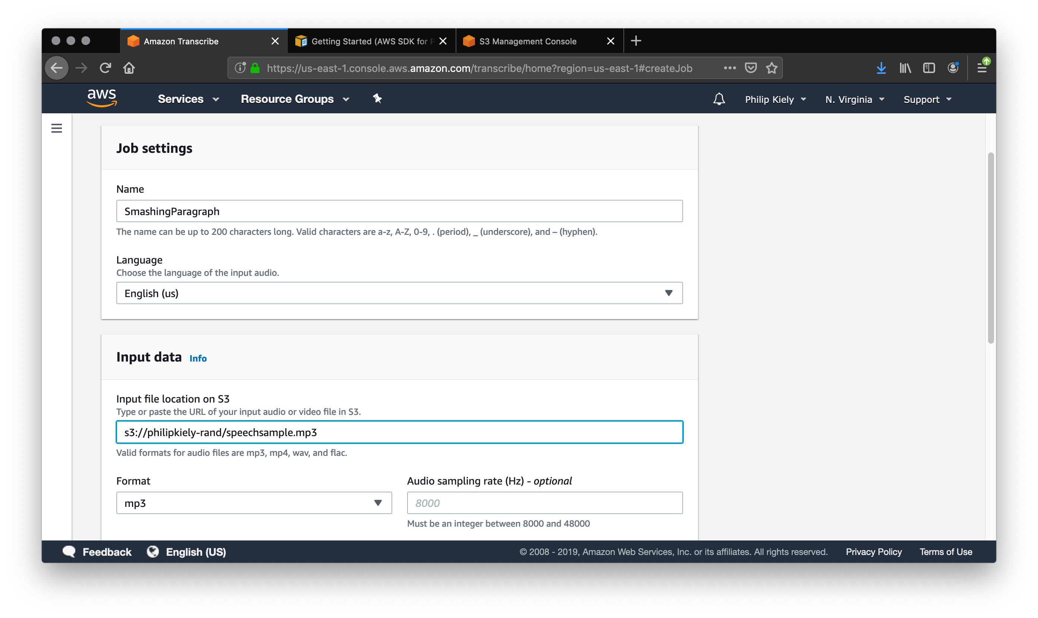Screen dimensions: 1038x618
Task: Bookmark this page with the star
Action: pos(772,68)
